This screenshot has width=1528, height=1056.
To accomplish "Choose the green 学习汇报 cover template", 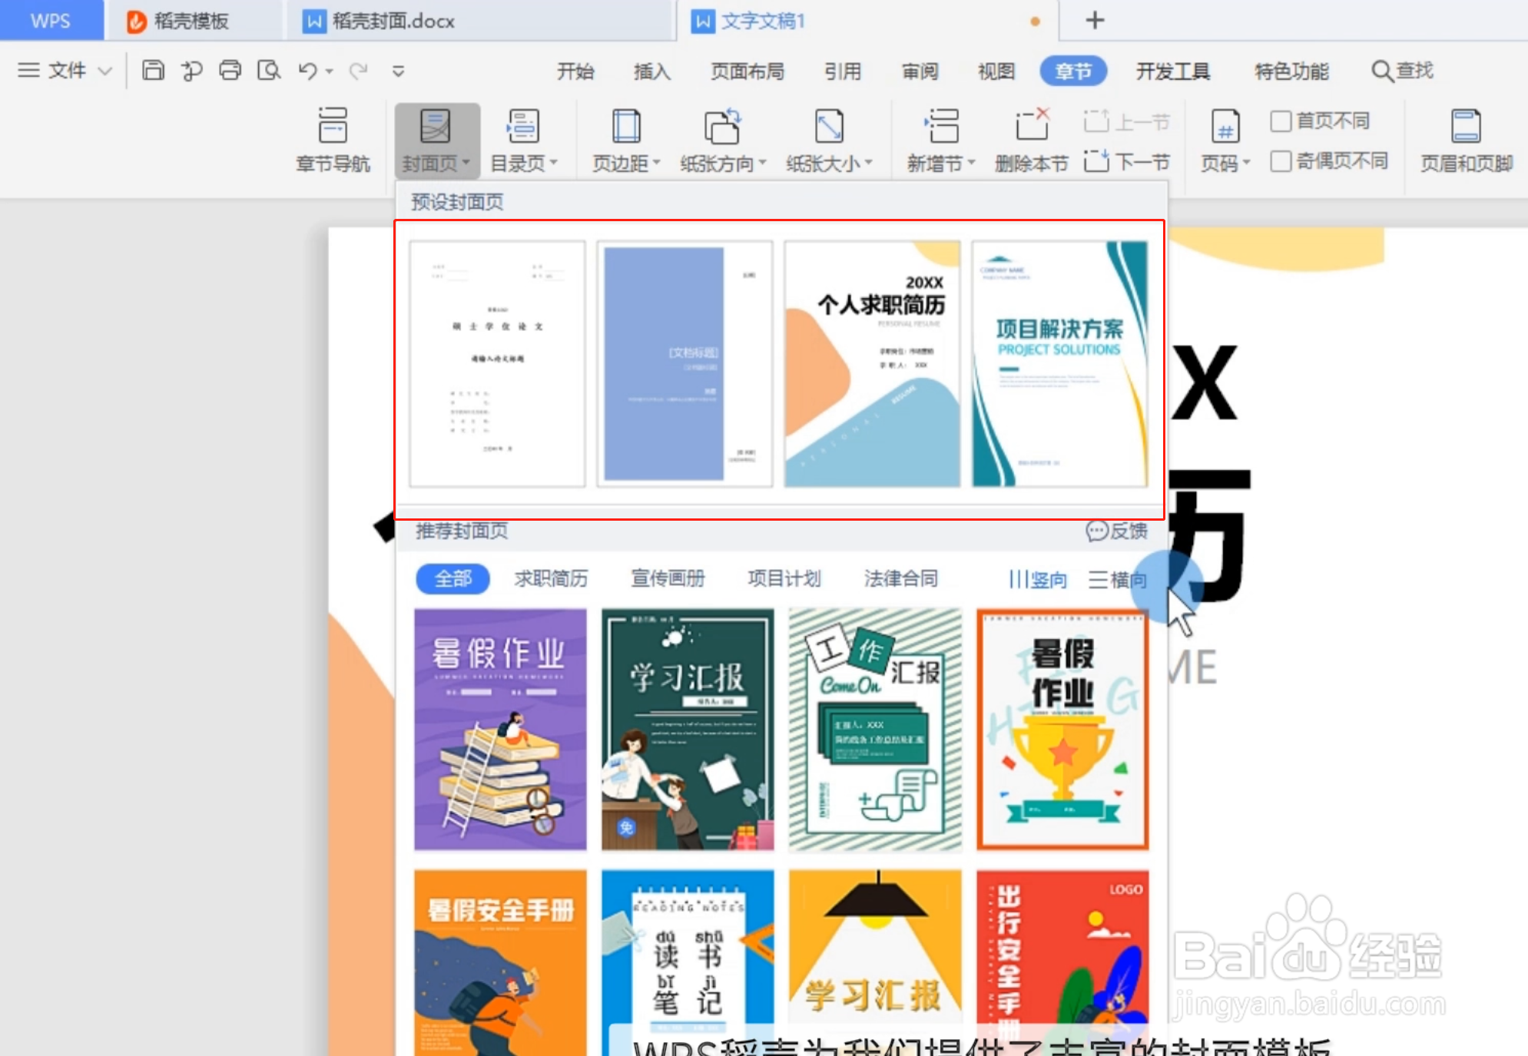I will pyautogui.click(x=688, y=730).
